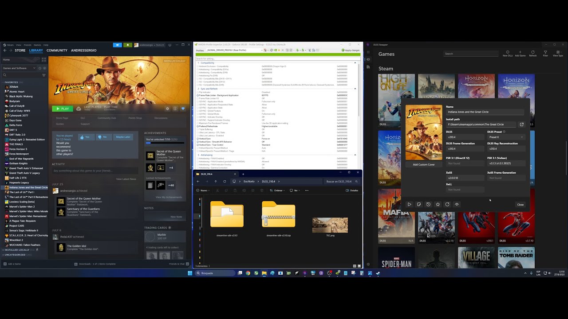Image resolution: width=568 pixels, height=319 pixels.
Task: Click Steam achievements progress bar
Action: (x=165, y=143)
